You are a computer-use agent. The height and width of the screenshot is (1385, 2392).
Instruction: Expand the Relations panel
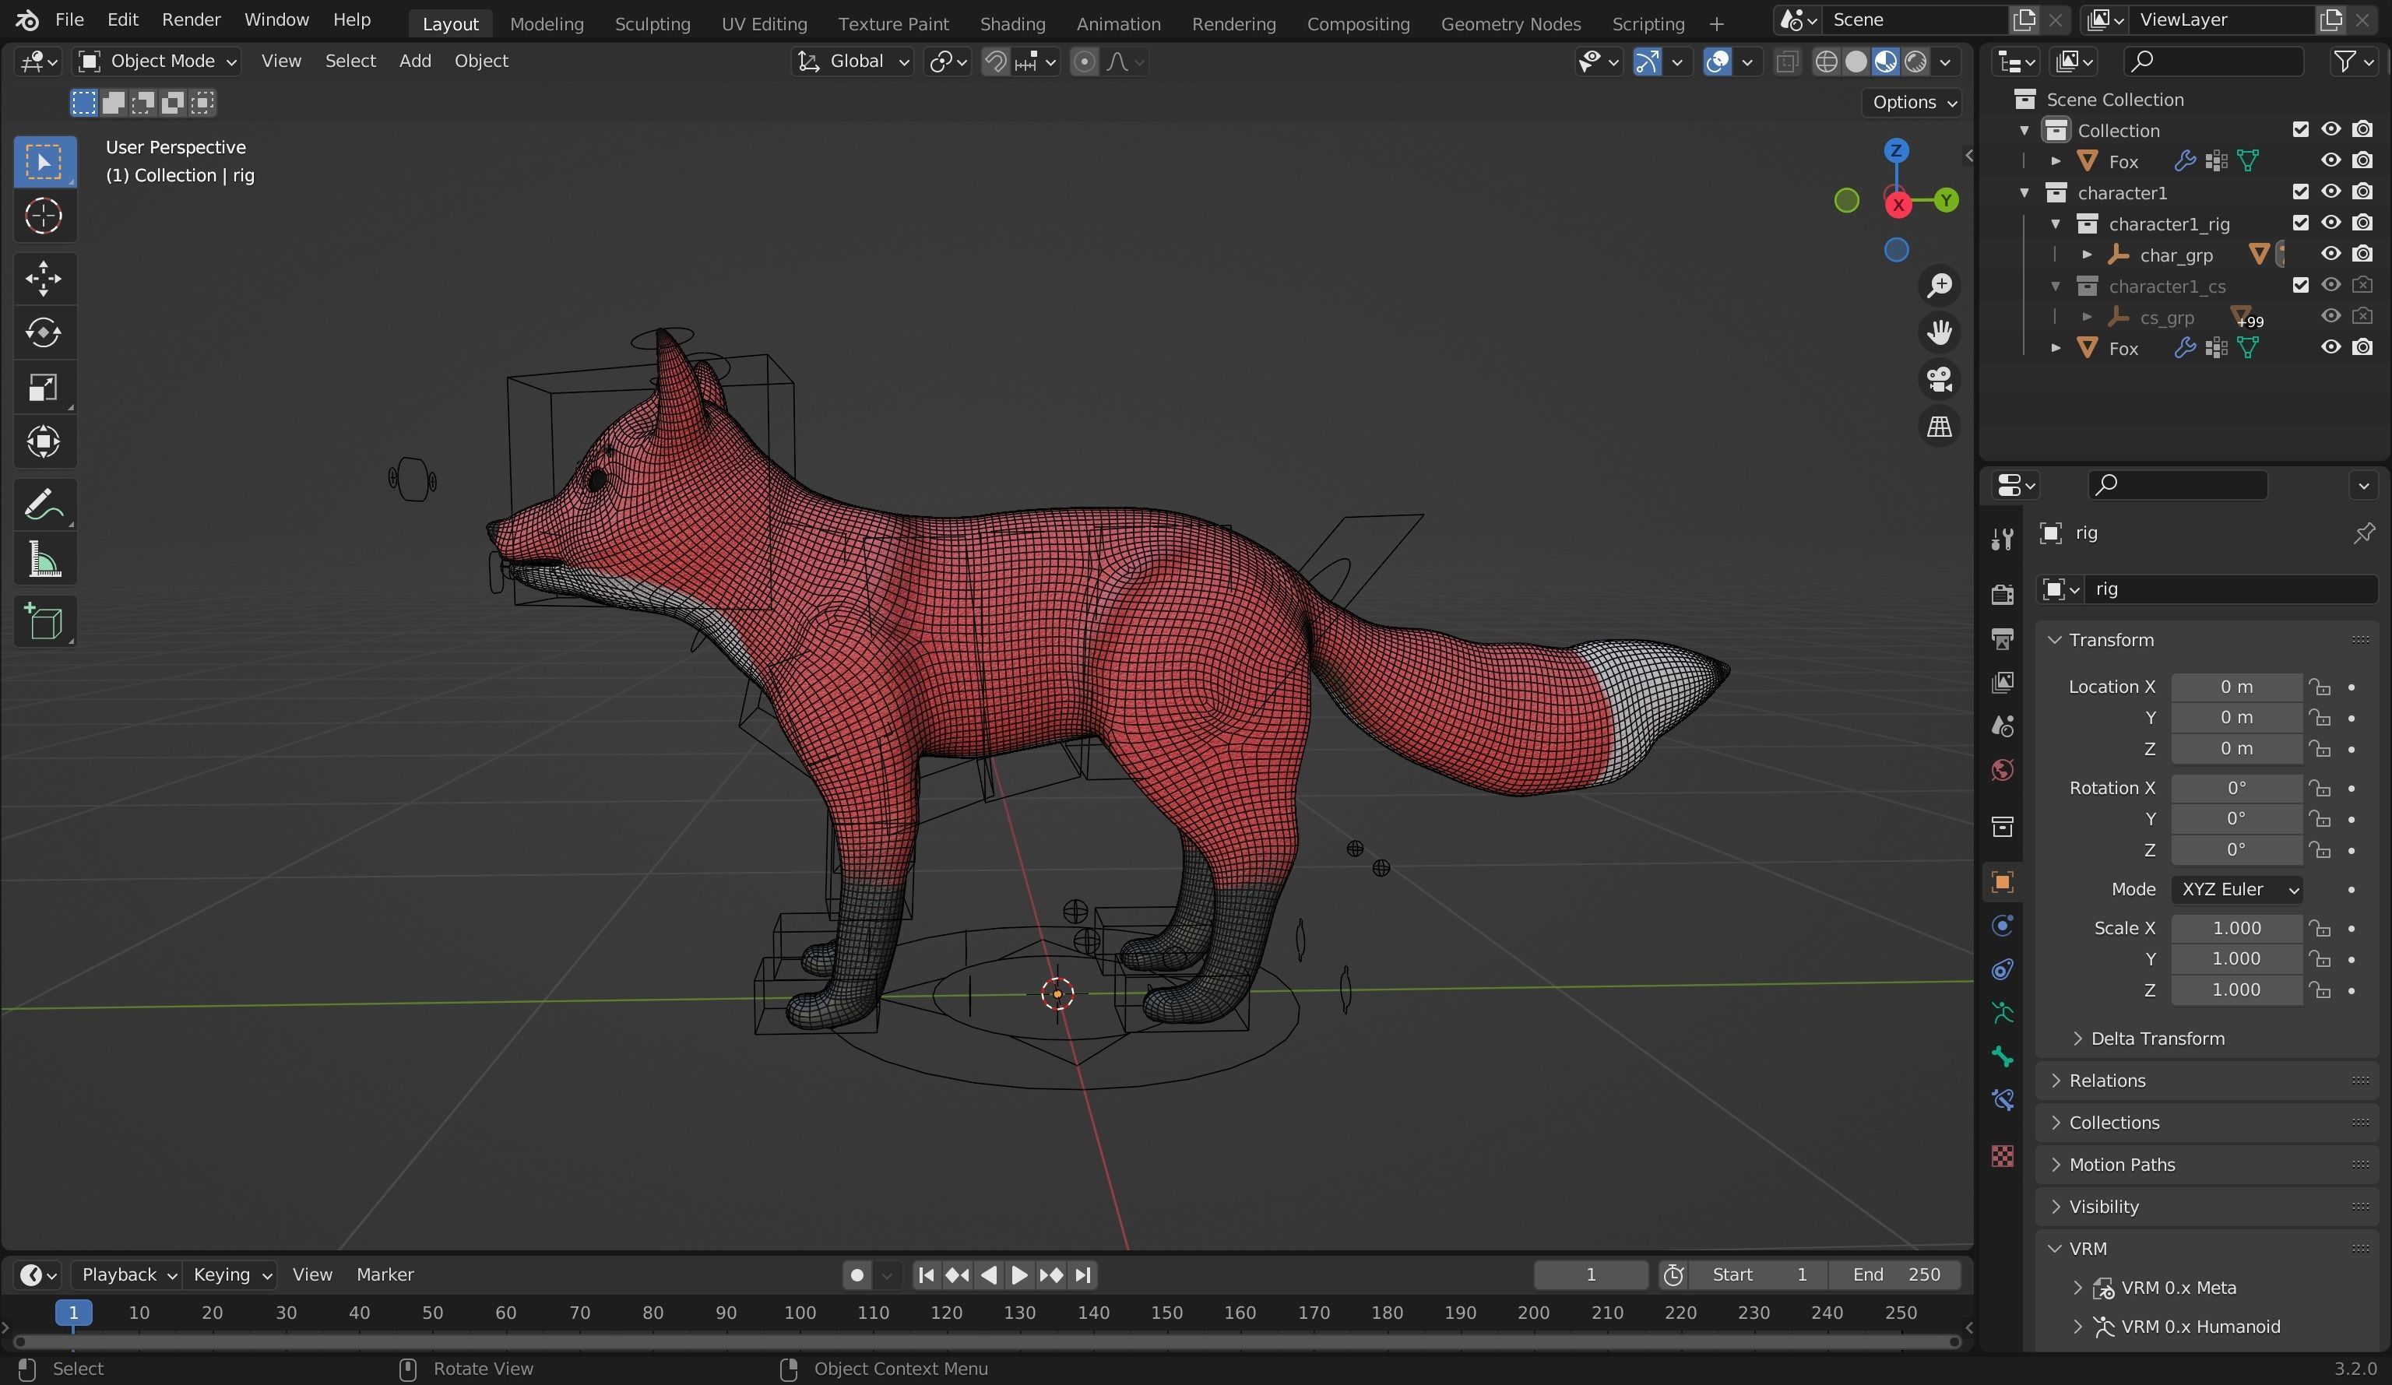tap(2208, 1081)
